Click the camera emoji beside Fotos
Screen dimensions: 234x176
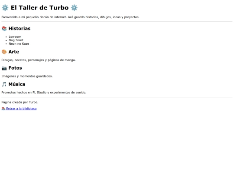[x=4, y=68]
